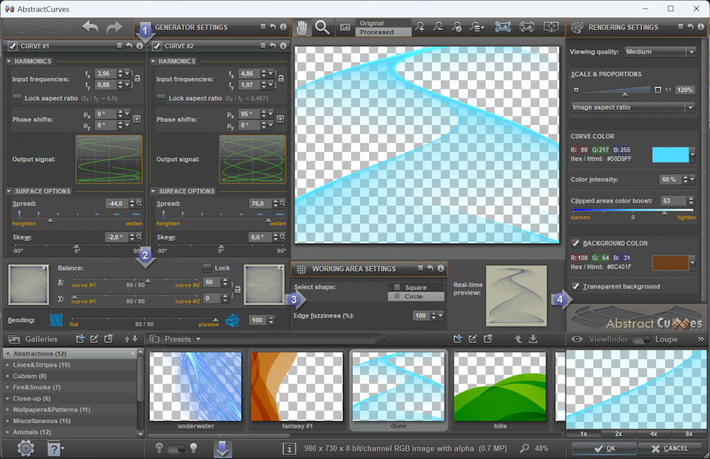Toggle the Viewfinder/Loupe switch

coord(642,339)
